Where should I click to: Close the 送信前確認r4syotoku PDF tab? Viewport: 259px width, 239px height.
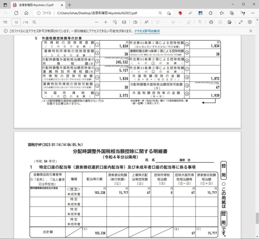click(x=62, y=5)
